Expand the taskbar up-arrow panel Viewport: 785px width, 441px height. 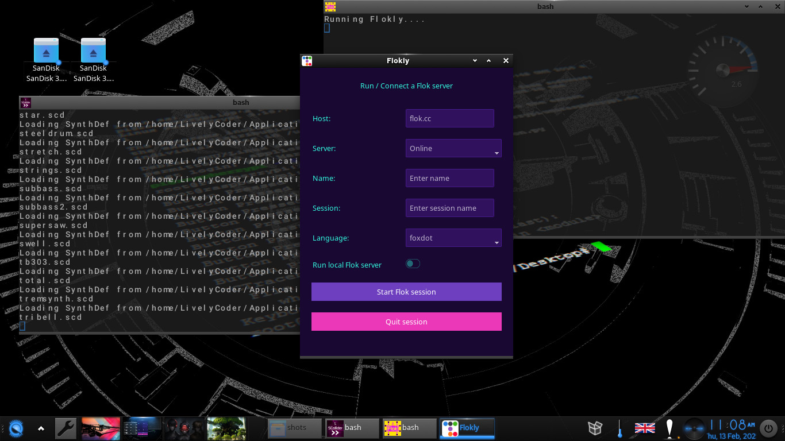tap(41, 428)
